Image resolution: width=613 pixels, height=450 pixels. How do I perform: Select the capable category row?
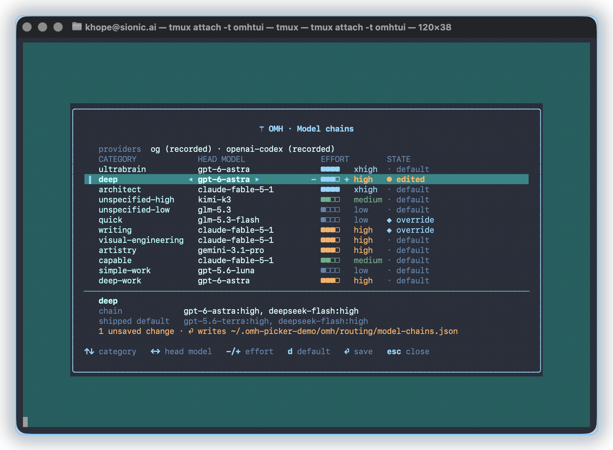click(x=306, y=260)
